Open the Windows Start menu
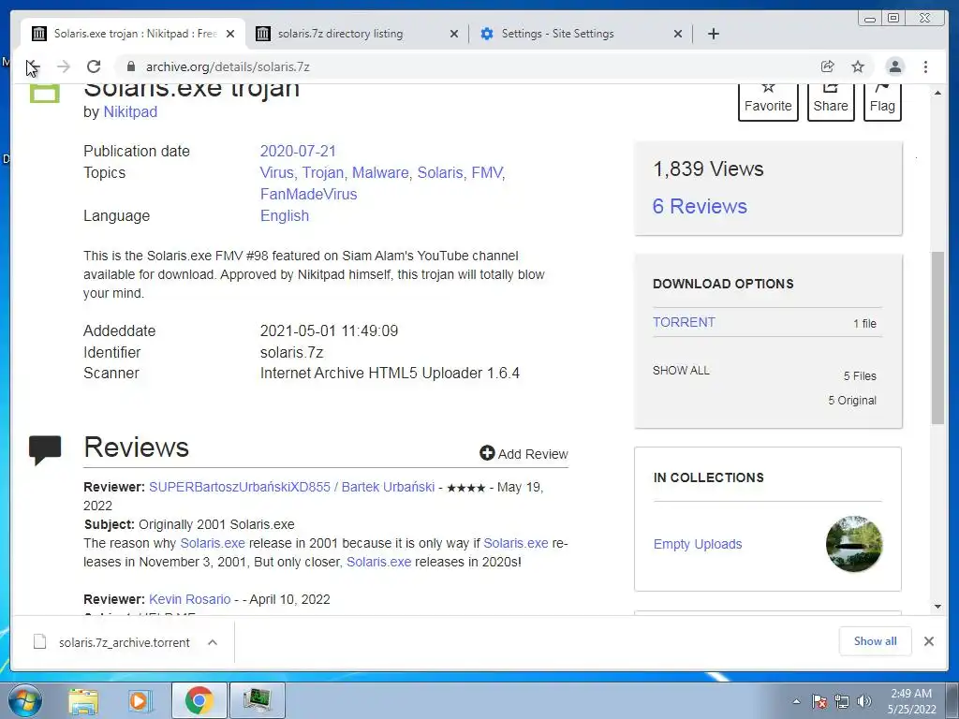 (x=24, y=700)
